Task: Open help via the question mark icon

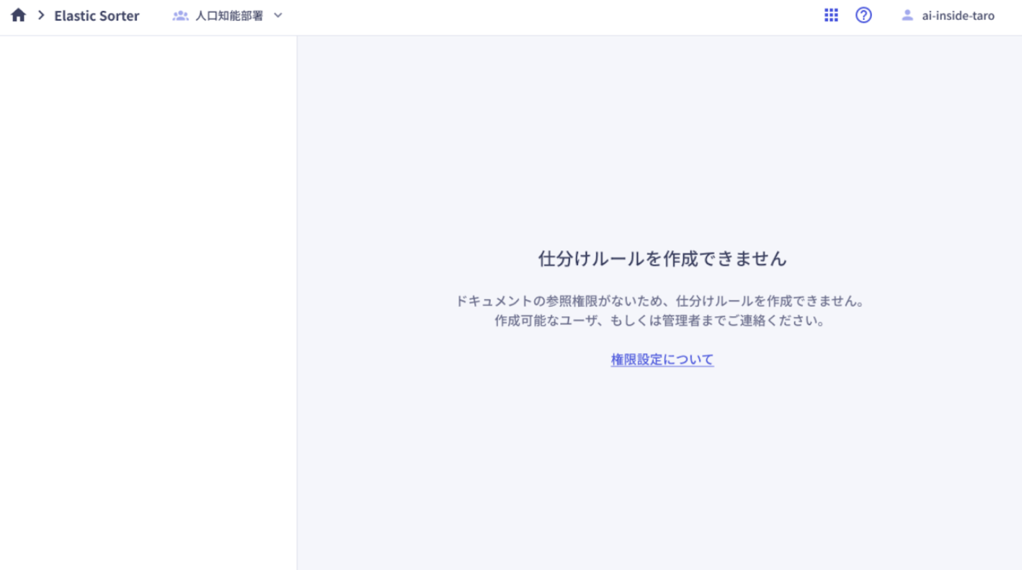Action: (x=863, y=15)
